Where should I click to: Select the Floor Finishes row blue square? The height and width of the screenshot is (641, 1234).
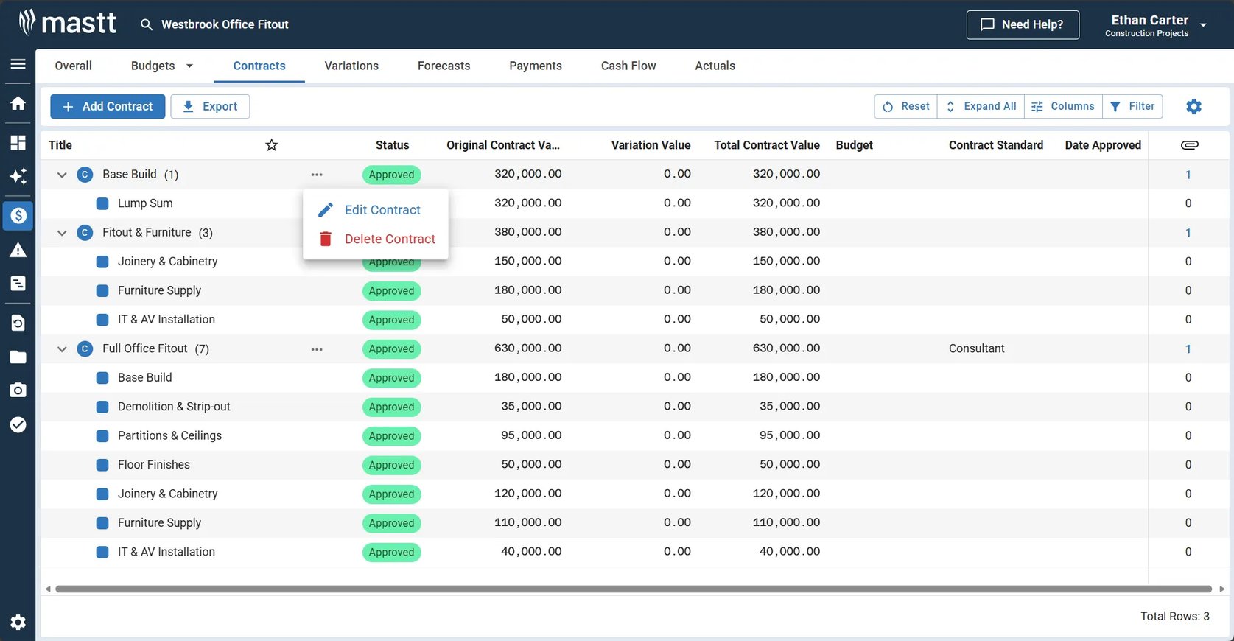102,465
